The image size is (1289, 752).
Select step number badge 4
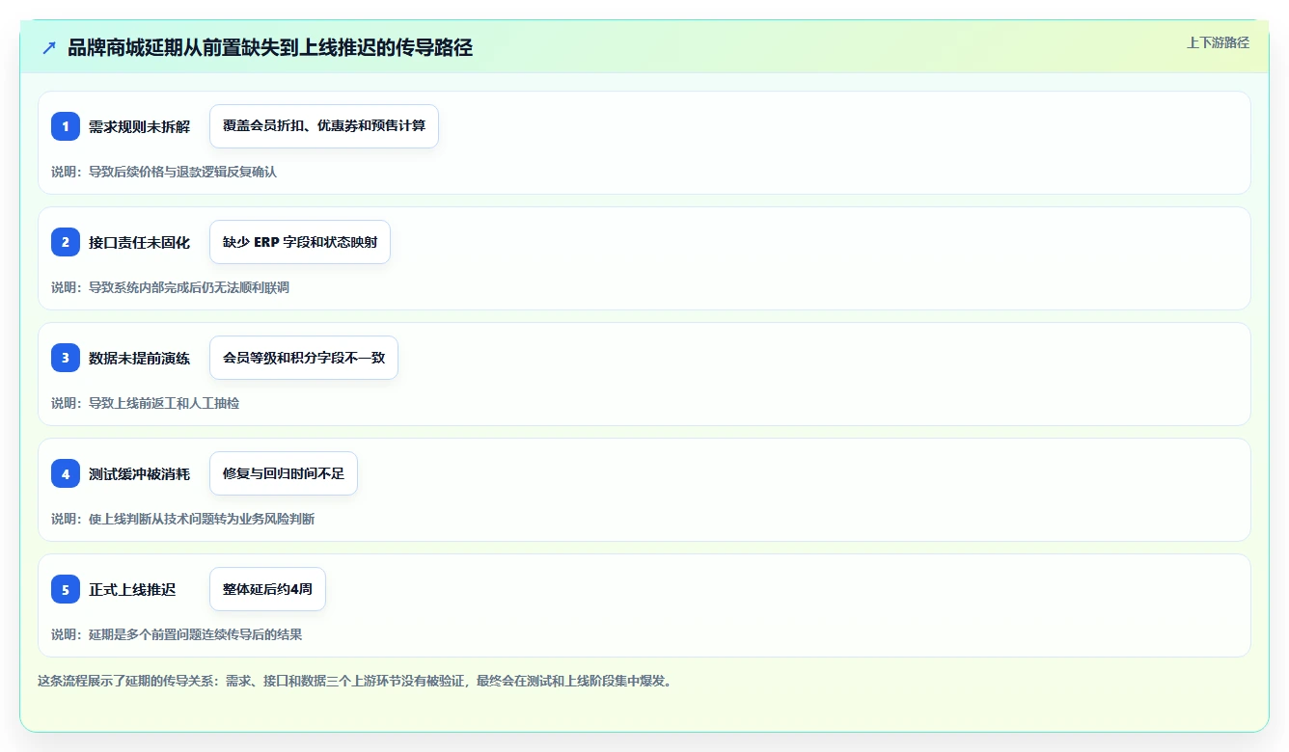pyautogui.click(x=66, y=473)
